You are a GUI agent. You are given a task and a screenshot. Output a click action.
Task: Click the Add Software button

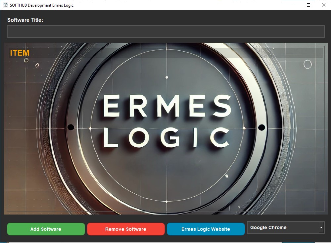click(46, 229)
